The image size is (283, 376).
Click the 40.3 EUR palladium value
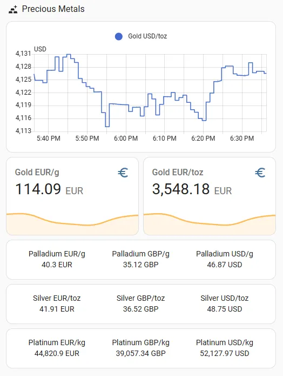pos(57,265)
